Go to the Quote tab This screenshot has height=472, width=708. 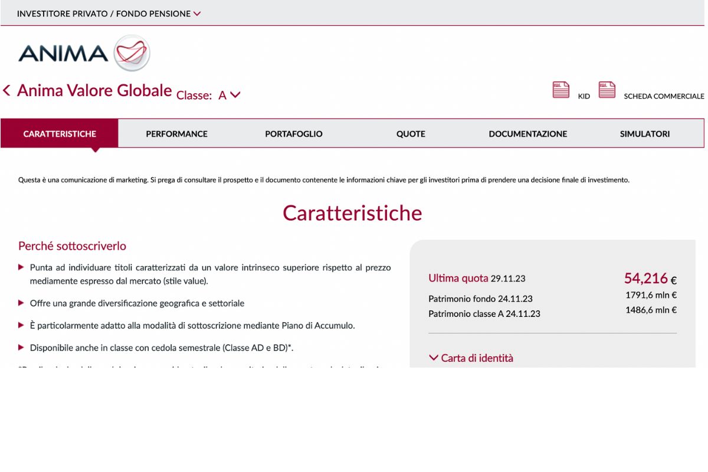point(411,134)
